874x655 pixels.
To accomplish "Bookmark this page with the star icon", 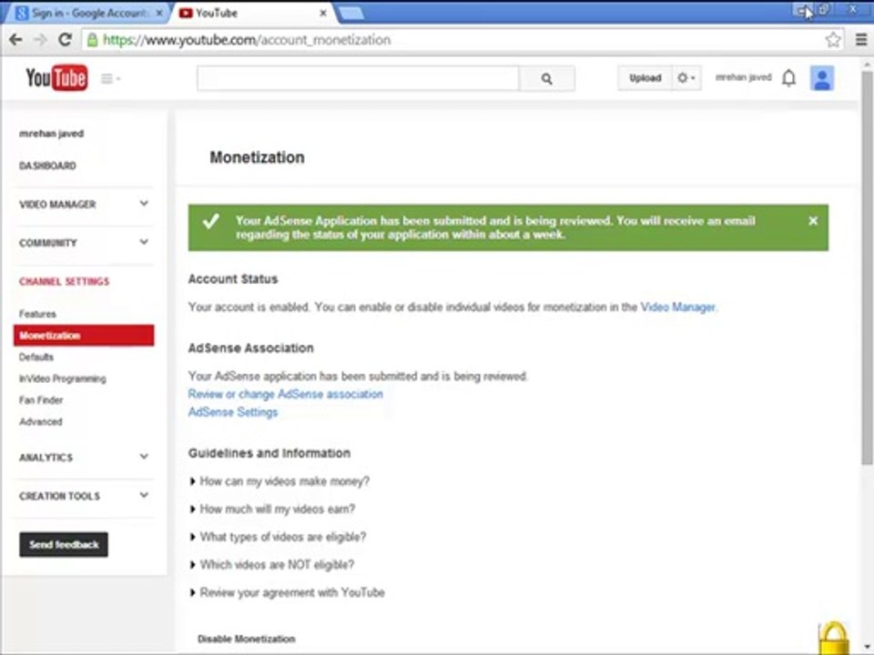I will coord(833,39).
